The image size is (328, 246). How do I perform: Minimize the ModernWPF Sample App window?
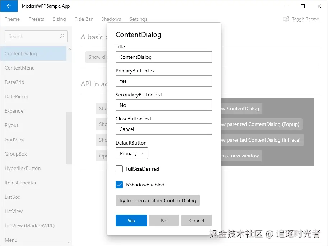[x=286, y=6]
